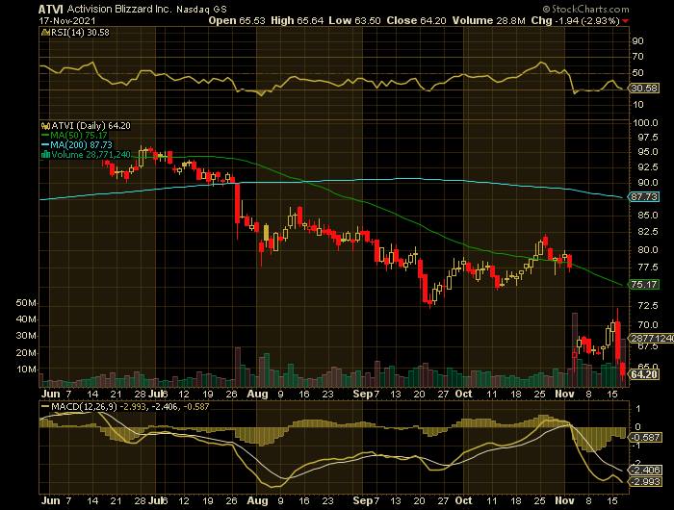674x510 pixels.
Task: Click the Volume 28.8M header value
Action: pos(488,20)
